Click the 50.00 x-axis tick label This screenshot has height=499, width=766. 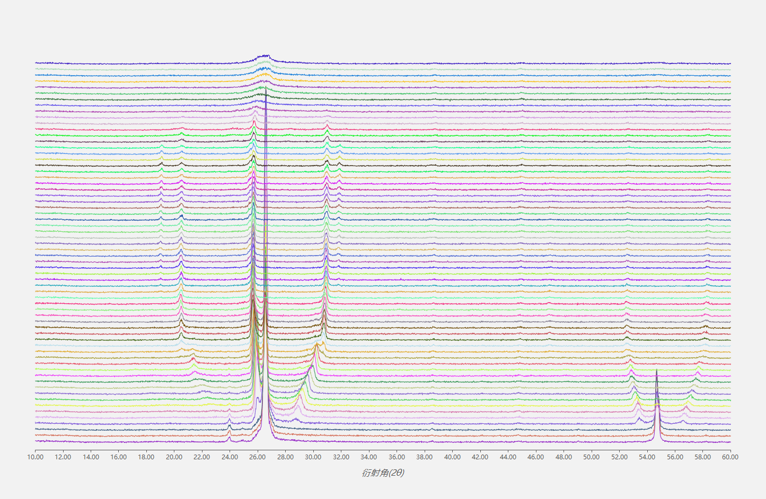pos(591,457)
